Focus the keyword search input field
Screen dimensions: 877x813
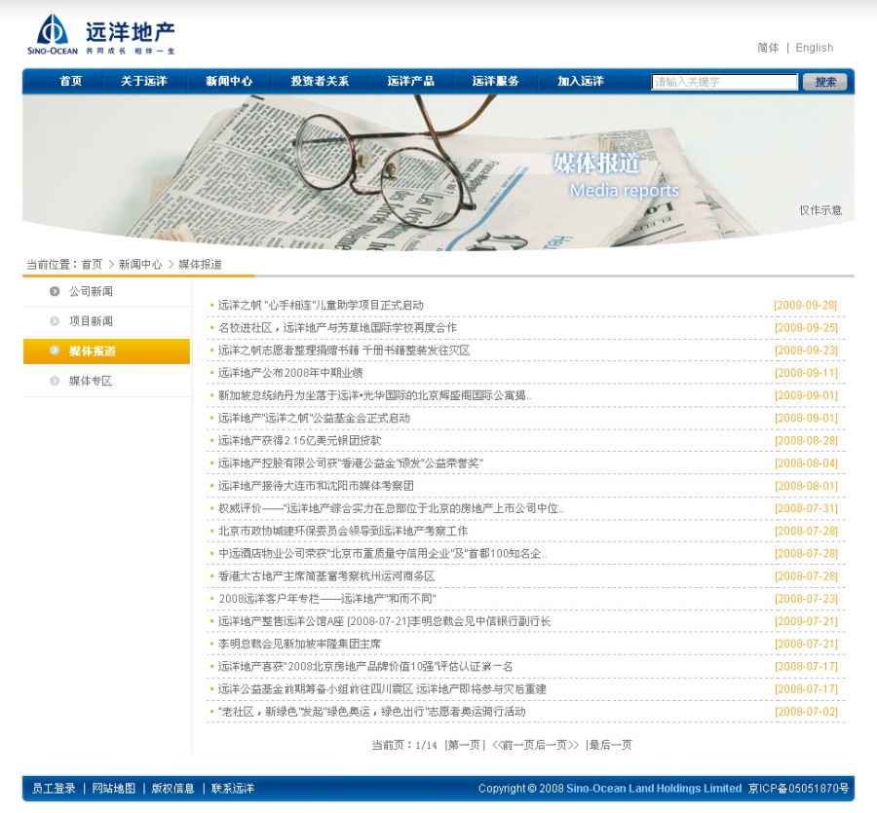[724, 82]
